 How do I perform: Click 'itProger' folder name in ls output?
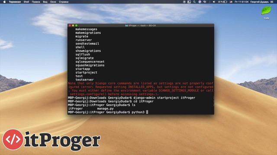pyautogui.click(x=75, y=108)
